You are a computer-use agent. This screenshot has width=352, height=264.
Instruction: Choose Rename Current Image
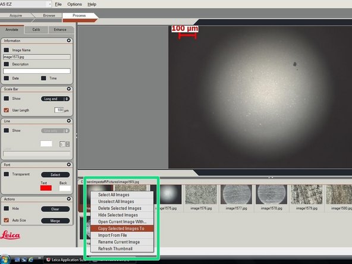(x=122, y=242)
